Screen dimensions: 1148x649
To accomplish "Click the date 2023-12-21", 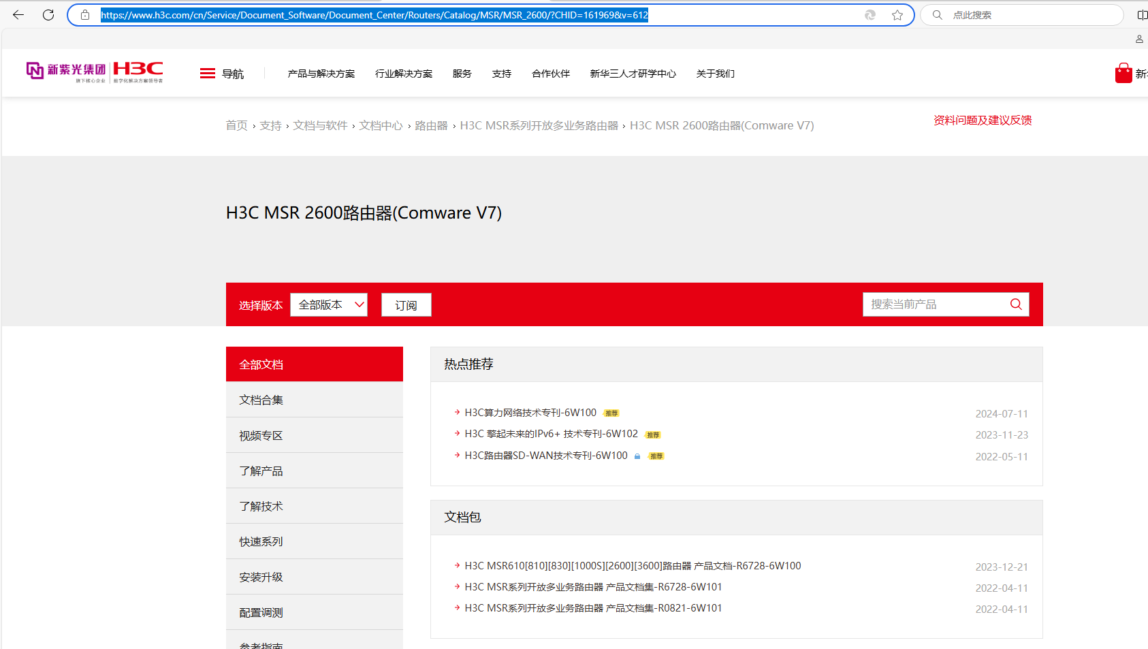I will pyautogui.click(x=1002, y=567).
